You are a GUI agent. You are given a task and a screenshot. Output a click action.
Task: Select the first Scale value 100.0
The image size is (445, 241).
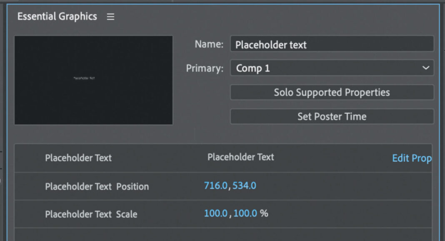(x=215, y=214)
